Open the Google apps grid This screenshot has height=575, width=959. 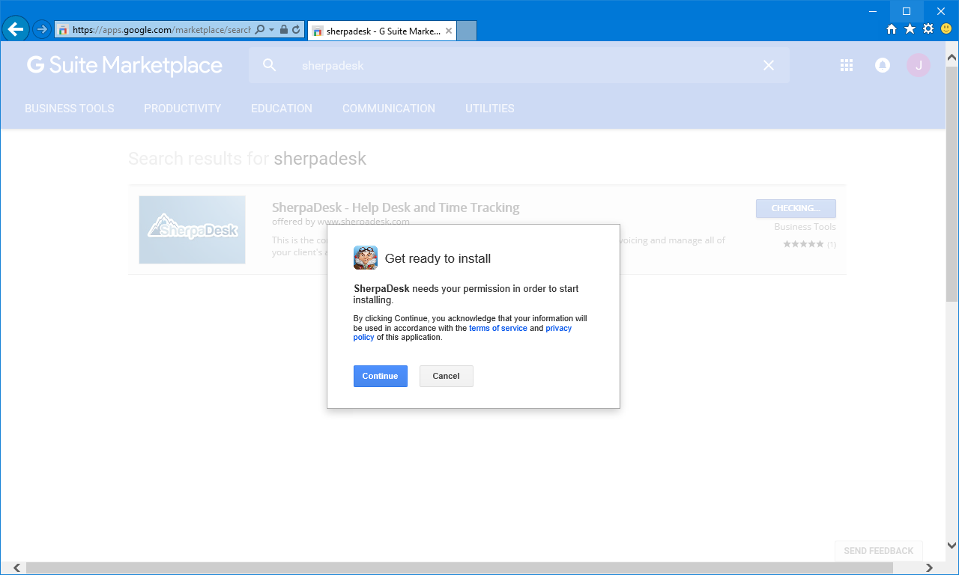click(x=846, y=65)
